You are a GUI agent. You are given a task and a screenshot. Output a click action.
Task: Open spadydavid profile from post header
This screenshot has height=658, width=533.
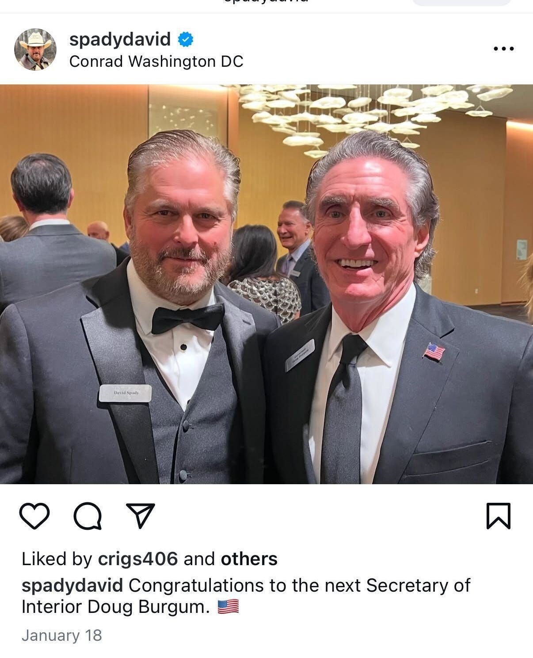coord(120,40)
